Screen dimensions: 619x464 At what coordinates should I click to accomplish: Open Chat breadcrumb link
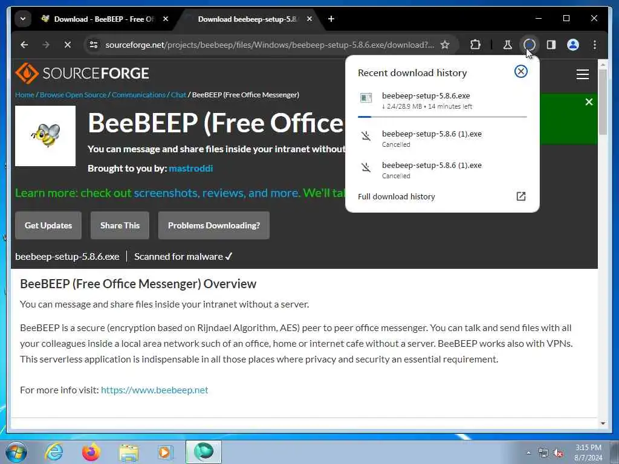pos(178,95)
